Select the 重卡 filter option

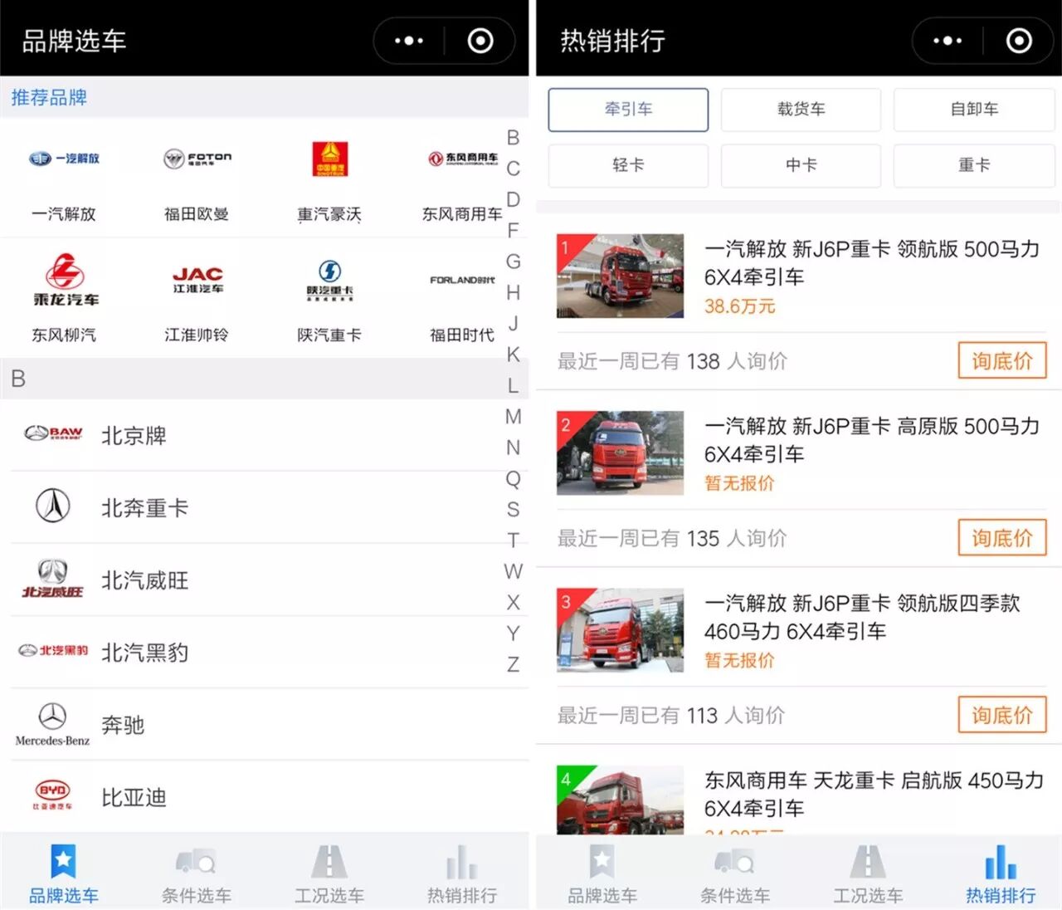(x=973, y=165)
